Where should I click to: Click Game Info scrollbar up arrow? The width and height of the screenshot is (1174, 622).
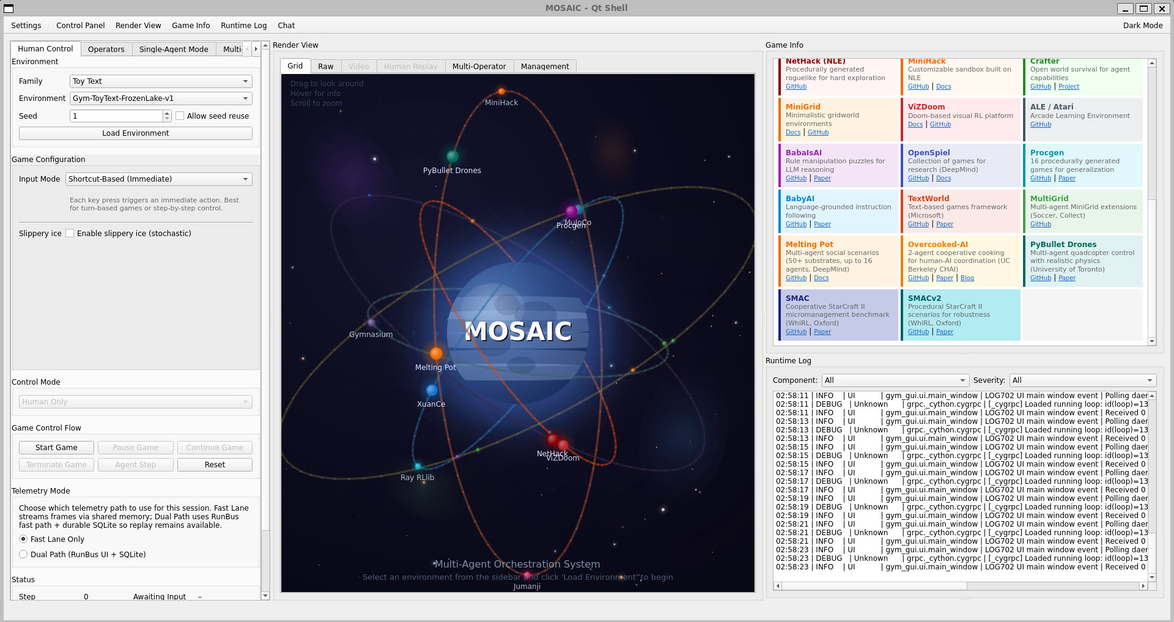point(1152,63)
